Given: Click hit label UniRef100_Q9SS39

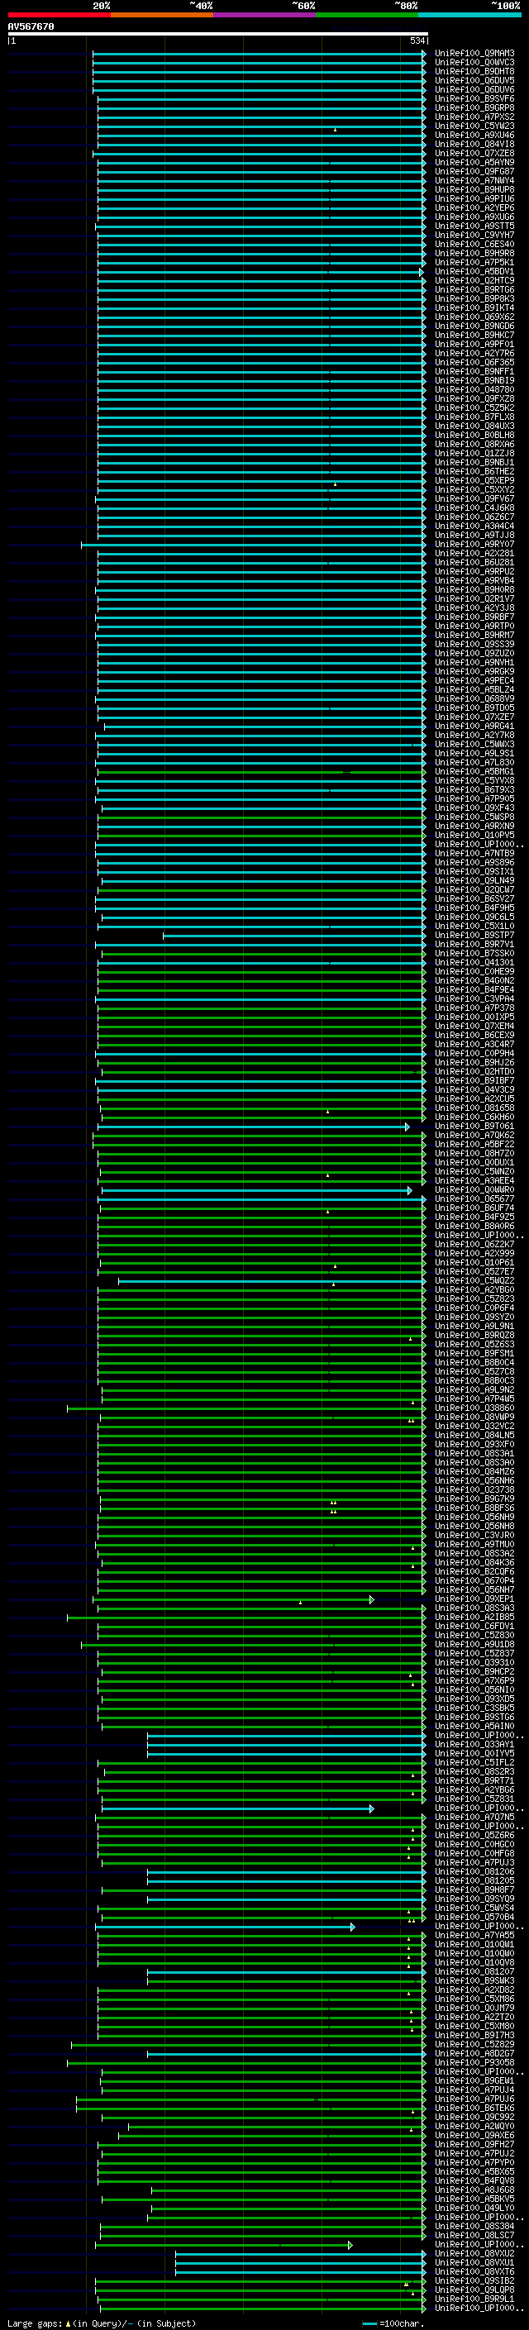Looking at the screenshot, I should tap(474, 644).
